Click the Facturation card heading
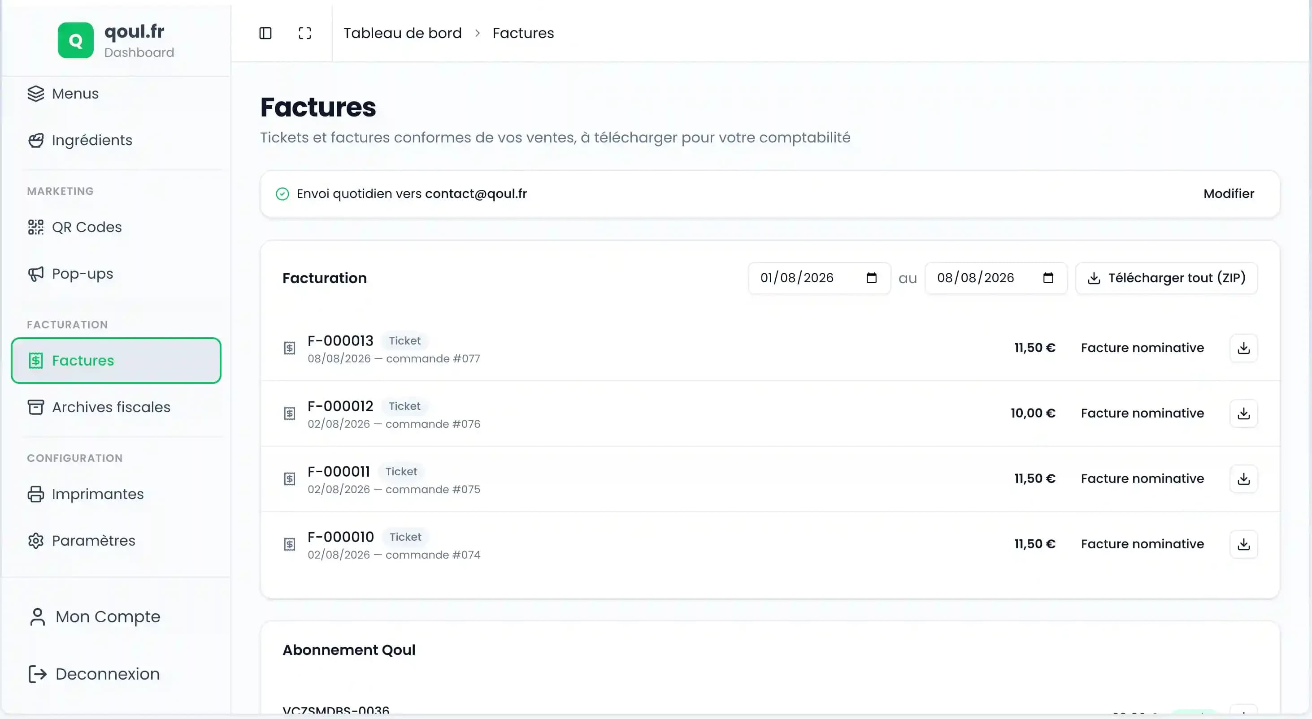 (x=325, y=278)
